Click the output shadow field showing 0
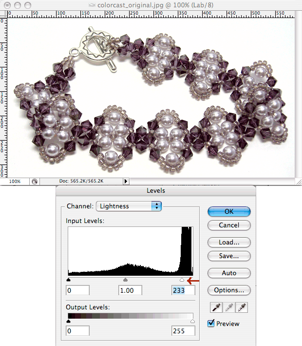Viewport: 302px width, 346px height. click(77, 331)
